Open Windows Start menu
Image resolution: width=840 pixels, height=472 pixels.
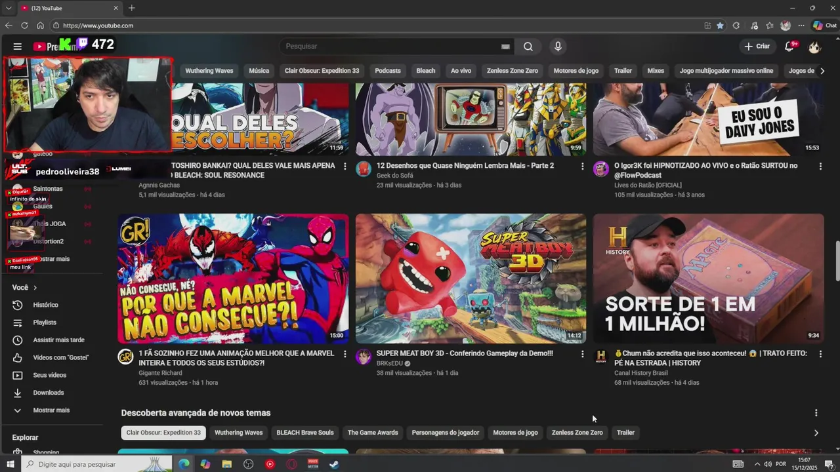point(10,464)
